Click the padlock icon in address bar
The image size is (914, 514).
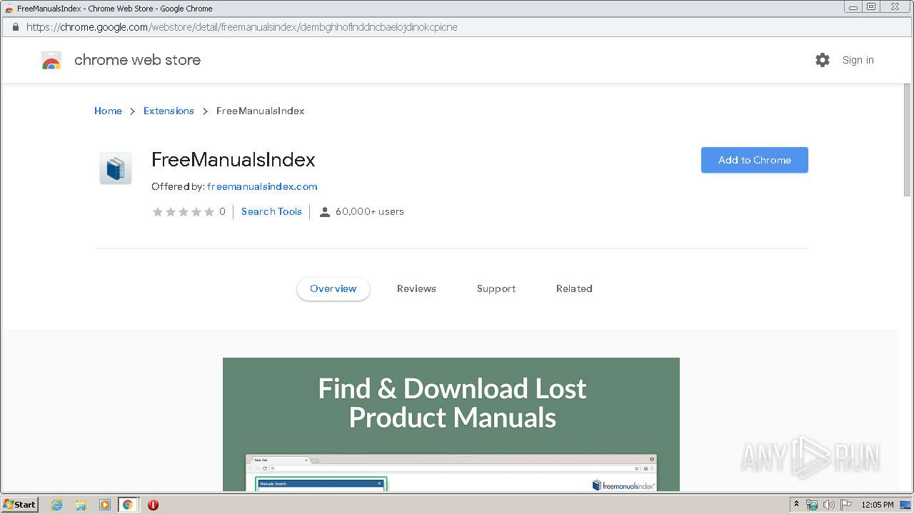(x=16, y=27)
